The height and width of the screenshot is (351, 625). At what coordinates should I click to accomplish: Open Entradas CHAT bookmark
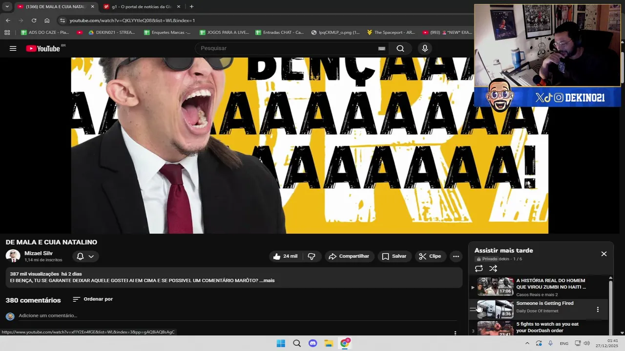[280, 33]
